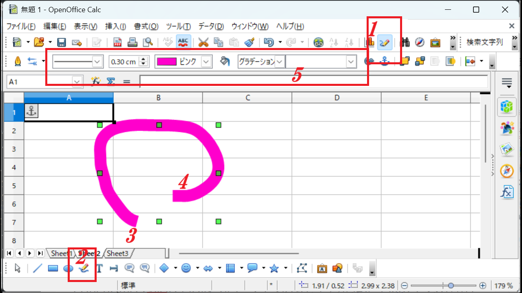The image size is (522, 293).
Task: Click the pink line color swatch
Action: point(166,61)
